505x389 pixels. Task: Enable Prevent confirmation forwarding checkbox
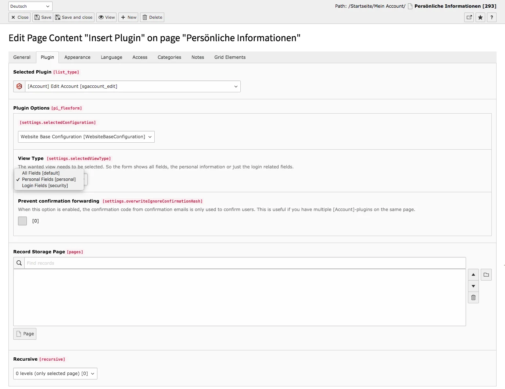point(22,221)
